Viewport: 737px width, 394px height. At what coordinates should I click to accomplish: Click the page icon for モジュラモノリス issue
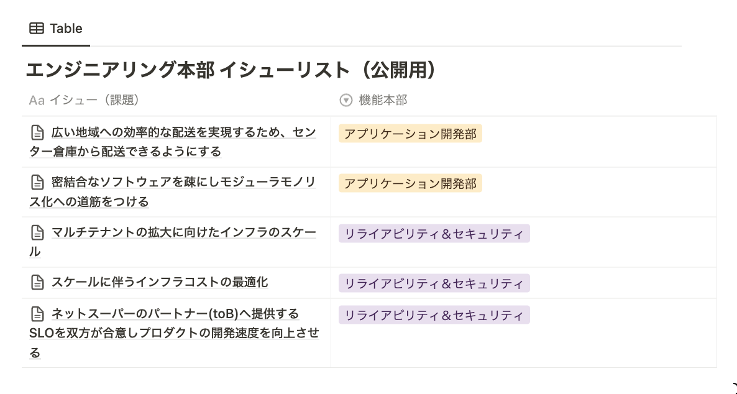(37, 183)
